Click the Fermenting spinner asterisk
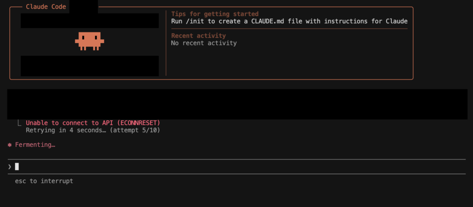This screenshot has height=207, width=473. (10, 145)
